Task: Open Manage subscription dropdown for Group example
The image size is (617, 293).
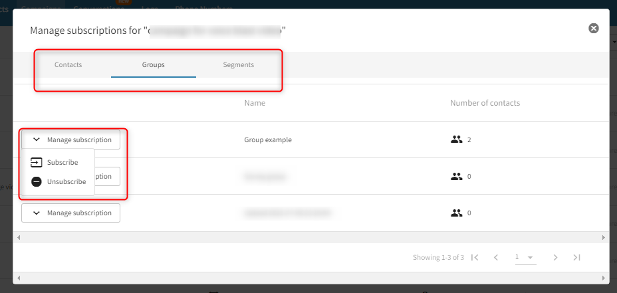Action: click(71, 140)
